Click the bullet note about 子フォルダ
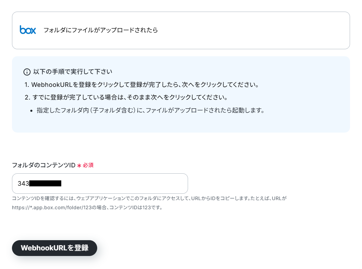This screenshot has width=362, height=269. pos(150,110)
